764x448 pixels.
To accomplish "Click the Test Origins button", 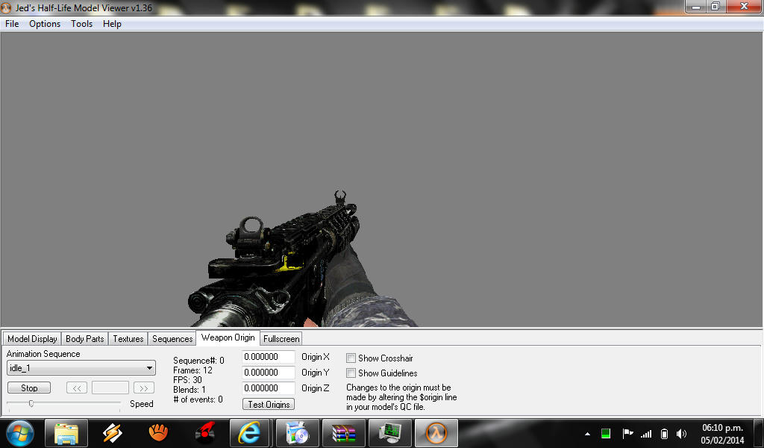I will pyautogui.click(x=269, y=404).
